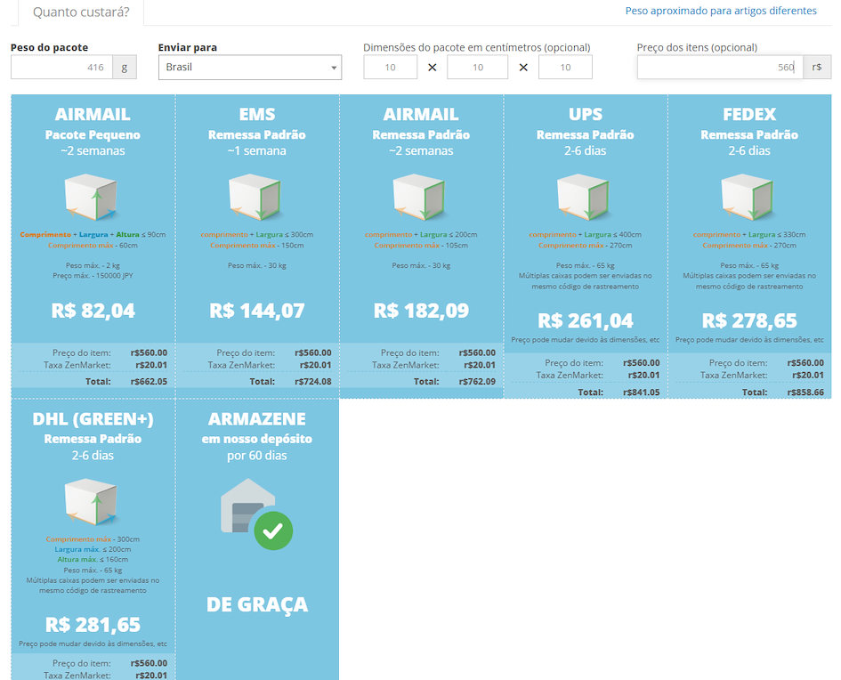Image resolution: width=841 pixels, height=680 pixels.
Task: Click "por 60 dias" storage duration
Action: coord(257,456)
